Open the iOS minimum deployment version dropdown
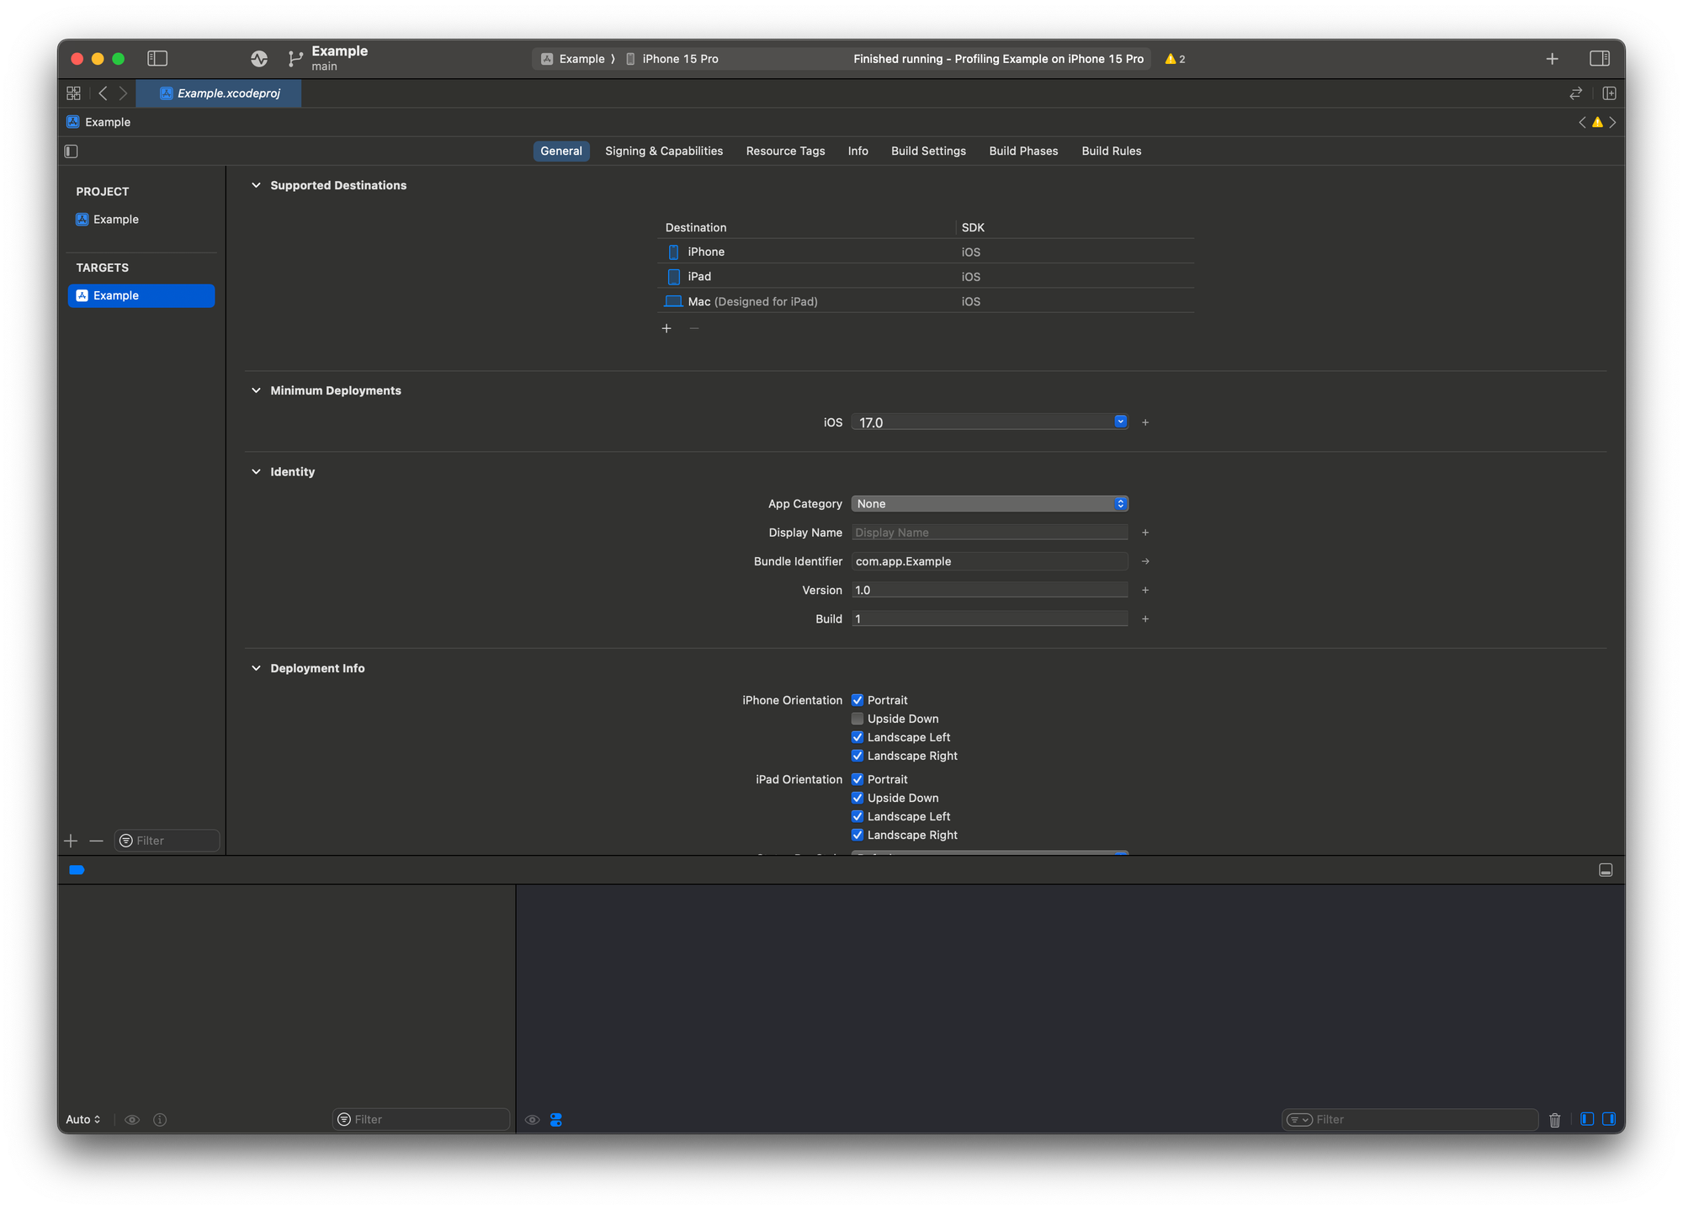This screenshot has width=1683, height=1210. click(x=1120, y=422)
